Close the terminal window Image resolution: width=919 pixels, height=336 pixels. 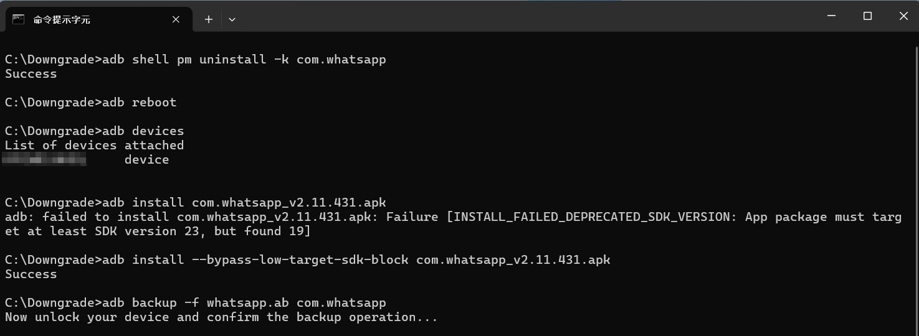[903, 16]
